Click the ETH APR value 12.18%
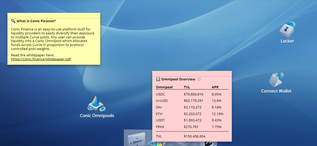The height and width of the screenshot is (146, 317). [217, 114]
